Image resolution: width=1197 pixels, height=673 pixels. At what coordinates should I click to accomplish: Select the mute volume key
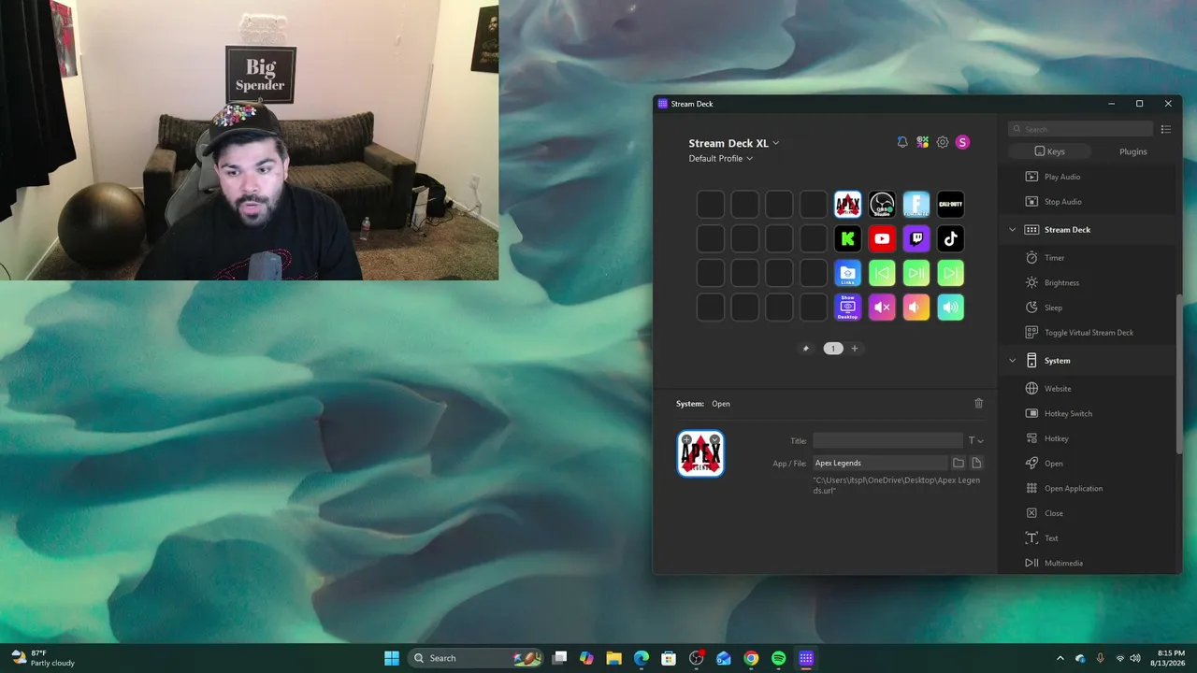882,308
